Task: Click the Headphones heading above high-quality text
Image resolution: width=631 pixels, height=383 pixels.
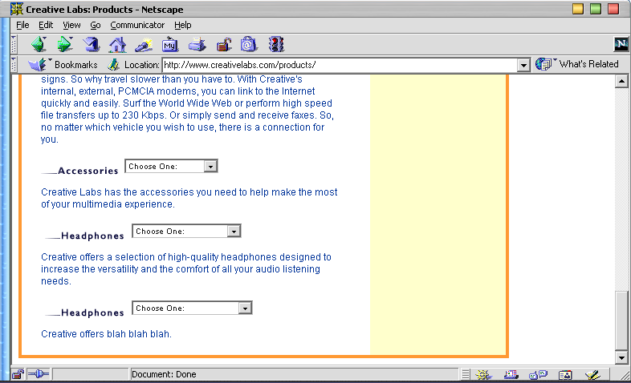Action: click(92, 236)
